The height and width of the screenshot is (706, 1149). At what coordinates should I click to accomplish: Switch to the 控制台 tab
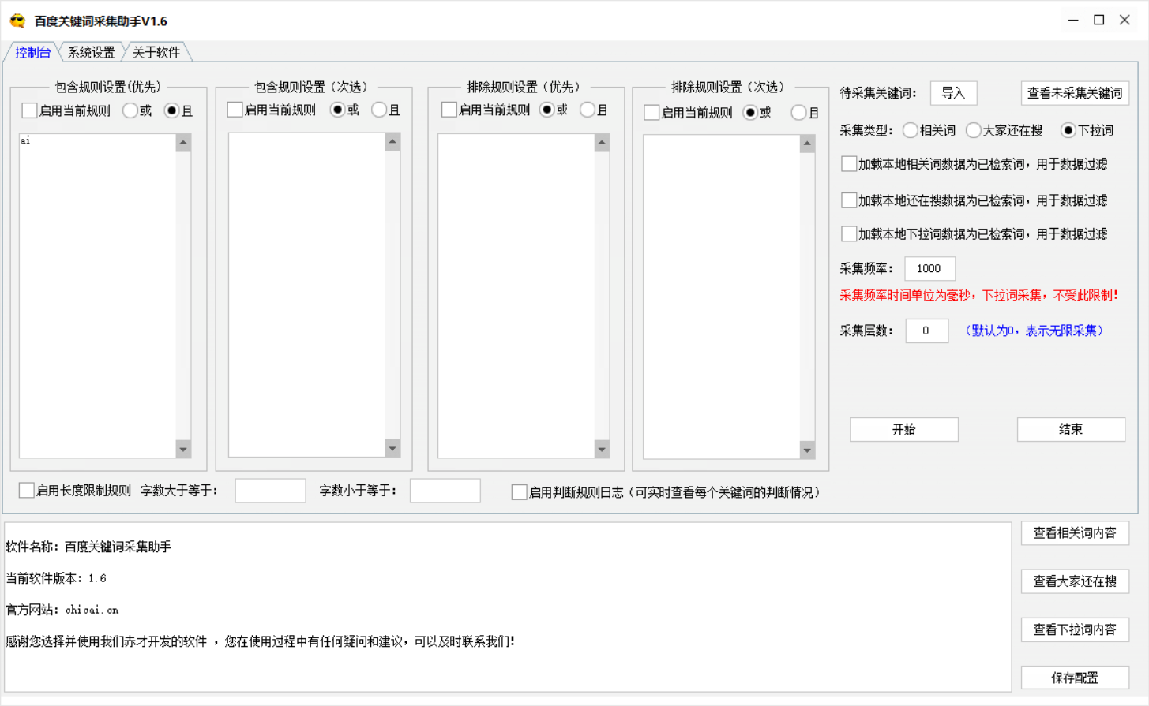point(32,52)
